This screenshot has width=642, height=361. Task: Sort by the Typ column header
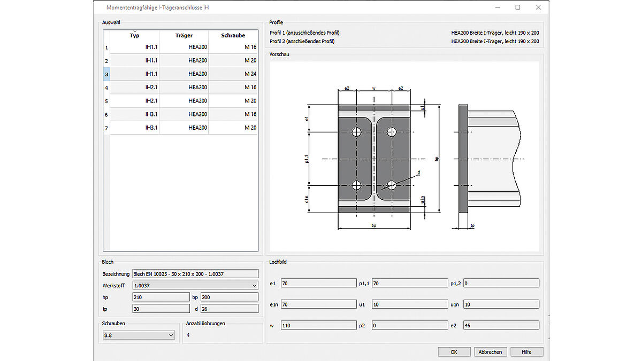134,36
